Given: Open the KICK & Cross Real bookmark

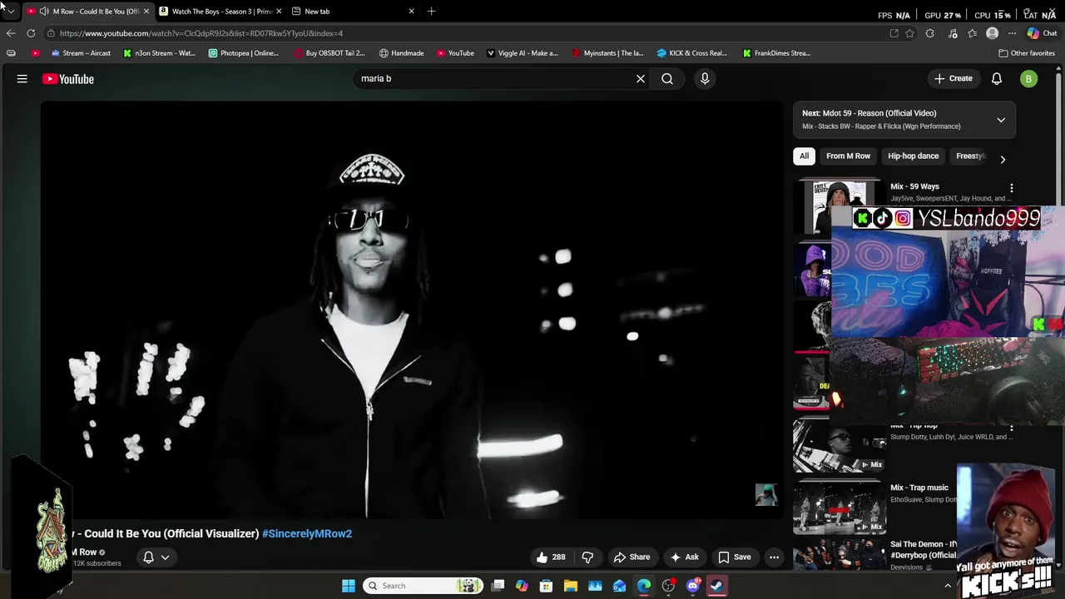Looking at the screenshot, I should pos(691,53).
